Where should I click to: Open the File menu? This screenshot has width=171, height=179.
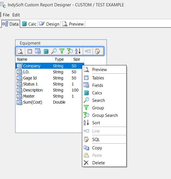coord(6,15)
